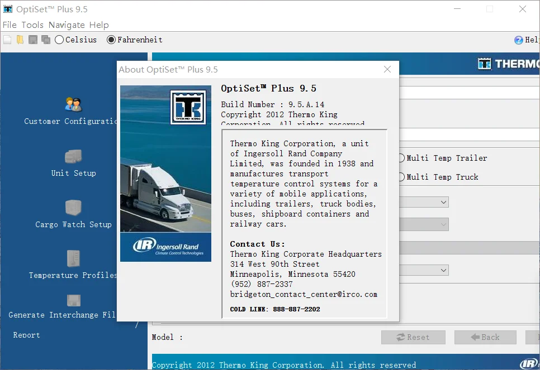Click the Model : label

click(x=167, y=337)
